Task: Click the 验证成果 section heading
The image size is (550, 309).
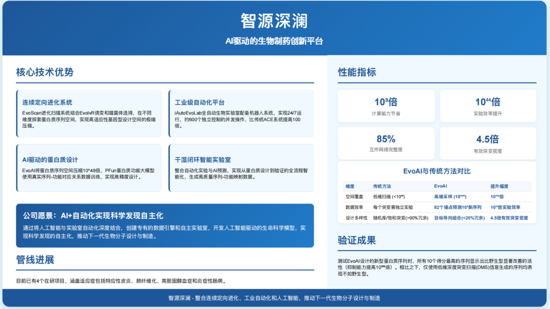Action: pyautogui.click(x=357, y=240)
